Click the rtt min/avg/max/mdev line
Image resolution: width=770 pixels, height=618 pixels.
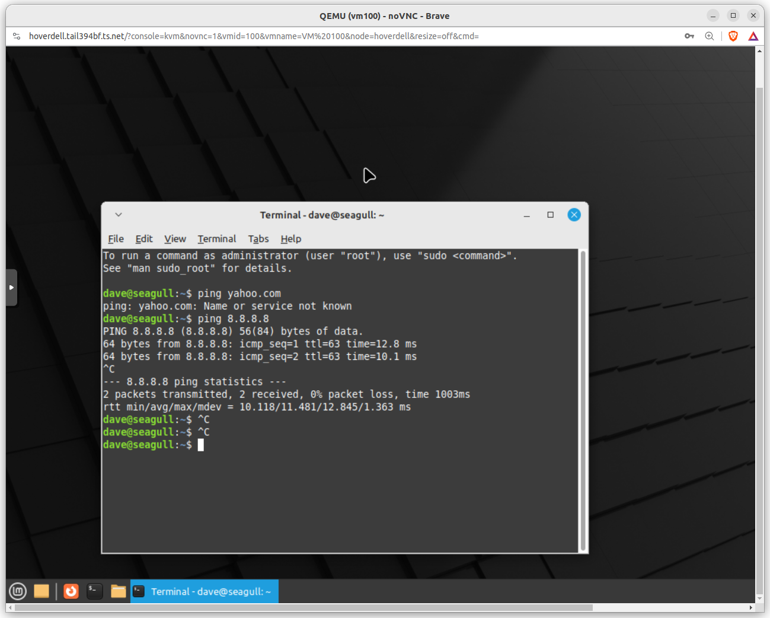tap(257, 407)
